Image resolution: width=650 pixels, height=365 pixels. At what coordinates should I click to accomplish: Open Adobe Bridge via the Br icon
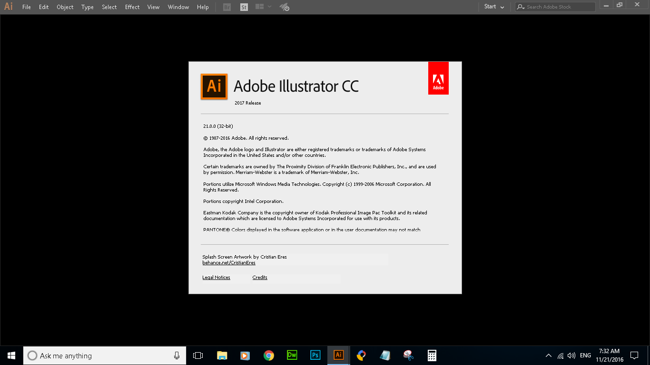(227, 7)
